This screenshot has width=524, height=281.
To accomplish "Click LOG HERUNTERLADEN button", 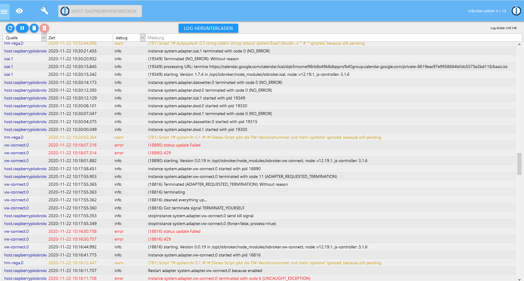I will 208,28.
